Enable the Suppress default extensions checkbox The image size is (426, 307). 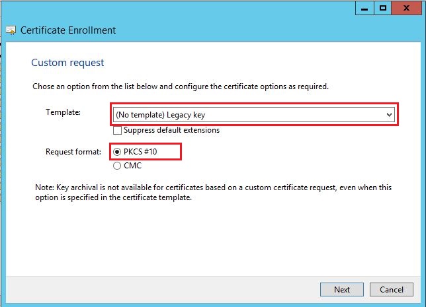pos(117,130)
